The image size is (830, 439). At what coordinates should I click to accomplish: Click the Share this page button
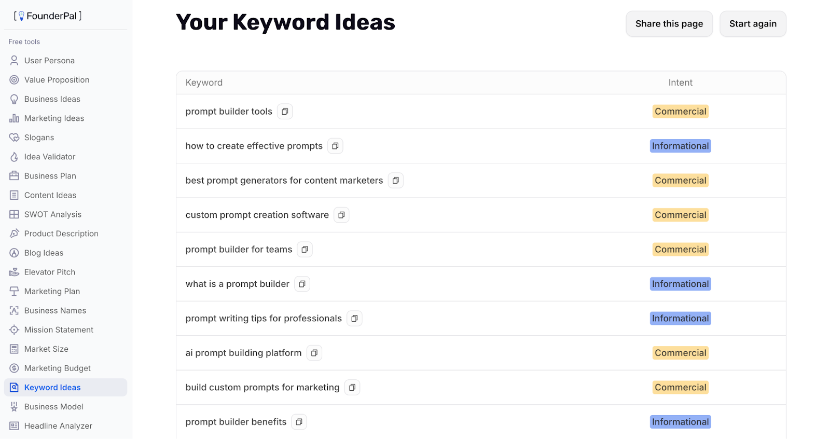(x=669, y=24)
